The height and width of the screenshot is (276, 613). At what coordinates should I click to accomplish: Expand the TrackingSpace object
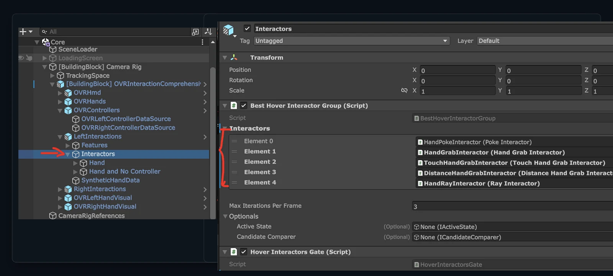click(x=52, y=76)
